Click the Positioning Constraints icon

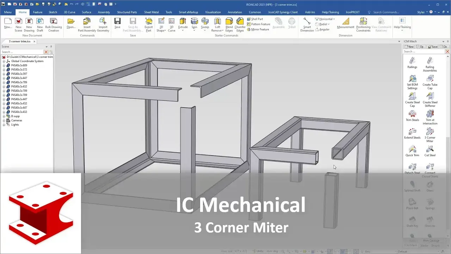pyautogui.click(x=363, y=22)
